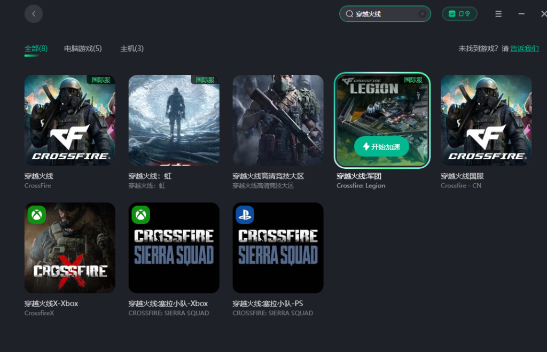This screenshot has width=547, height=352.
Task: Select Sierra Squad PS cover
Action: pos(278,248)
